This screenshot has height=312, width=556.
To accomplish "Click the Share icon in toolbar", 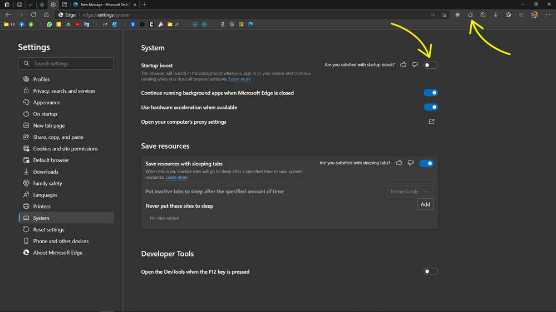I will point(521,15).
